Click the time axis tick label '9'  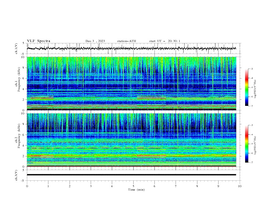click(218, 186)
